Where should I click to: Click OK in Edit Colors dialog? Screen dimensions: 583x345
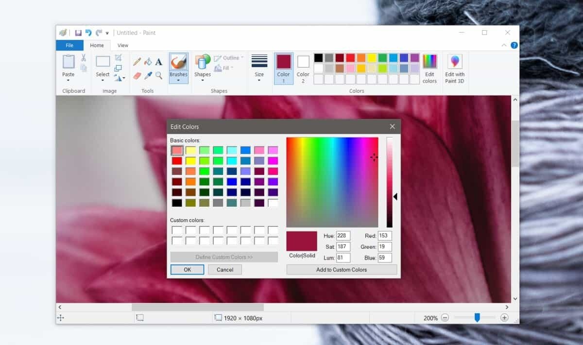[x=187, y=270]
